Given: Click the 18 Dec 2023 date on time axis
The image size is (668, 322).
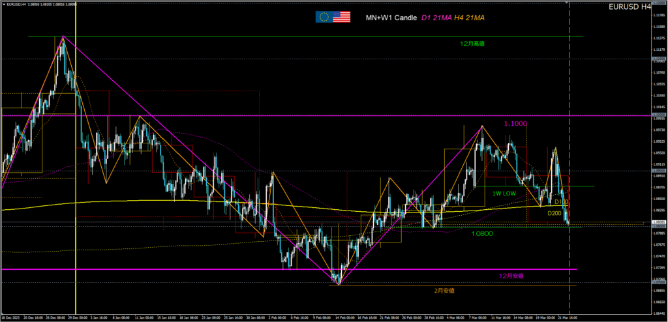Looking at the screenshot, I should (x=12, y=318).
